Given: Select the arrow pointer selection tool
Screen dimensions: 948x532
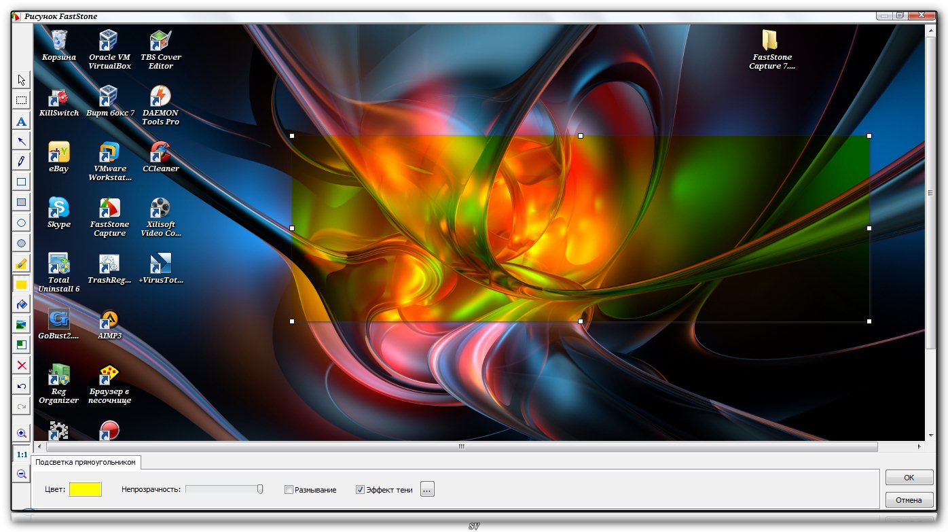Looking at the screenshot, I should click(x=22, y=80).
